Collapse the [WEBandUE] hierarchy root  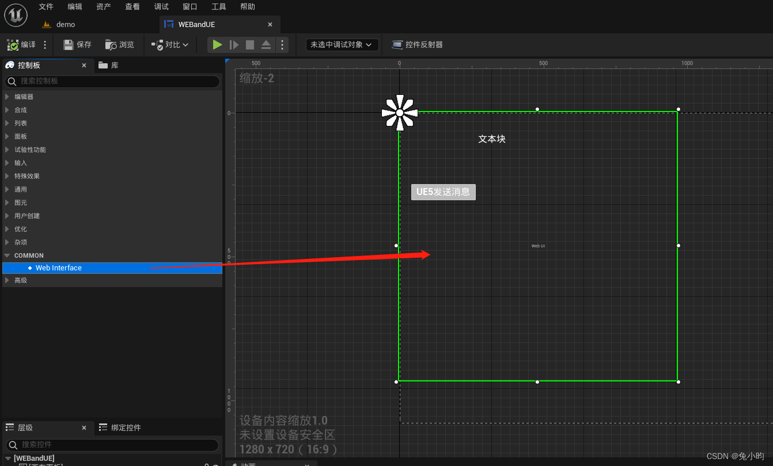coord(8,459)
